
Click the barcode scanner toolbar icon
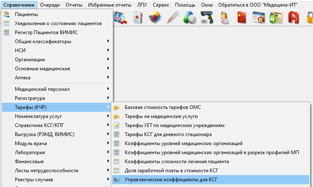207,18
